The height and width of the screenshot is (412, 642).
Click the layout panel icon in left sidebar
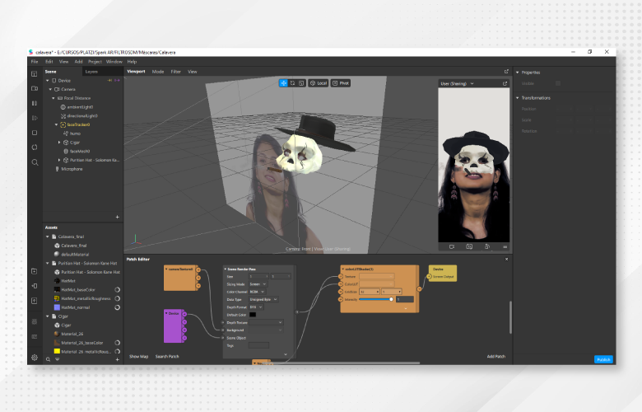pos(35,74)
